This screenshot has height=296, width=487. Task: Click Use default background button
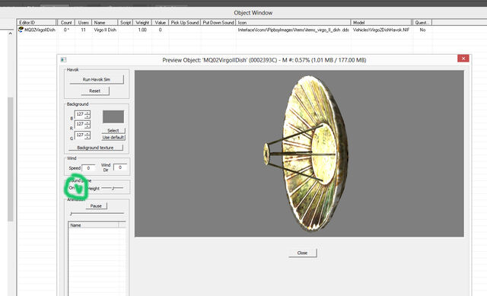pyautogui.click(x=113, y=137)
